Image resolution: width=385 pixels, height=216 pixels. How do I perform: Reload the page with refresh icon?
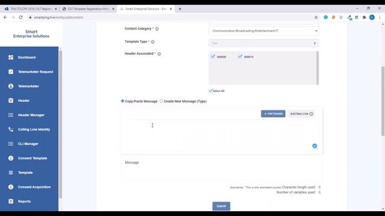point(20,17)
